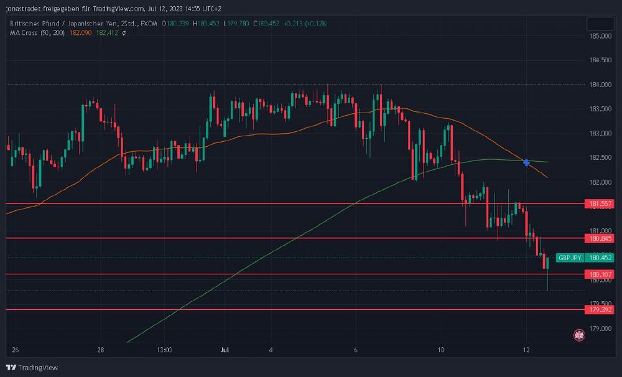
Task: Select the 181.557 price label
Action: pyautogui.click(x=600, y=203)
